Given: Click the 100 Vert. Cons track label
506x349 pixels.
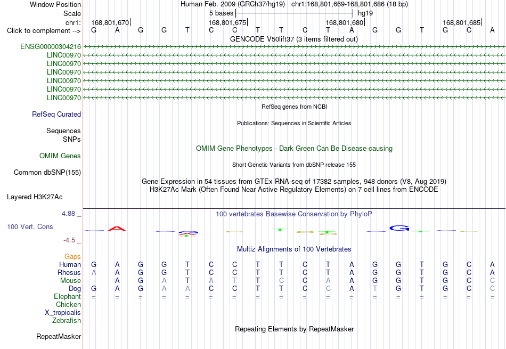Looking at the screenshot, I should click(30, 226).
